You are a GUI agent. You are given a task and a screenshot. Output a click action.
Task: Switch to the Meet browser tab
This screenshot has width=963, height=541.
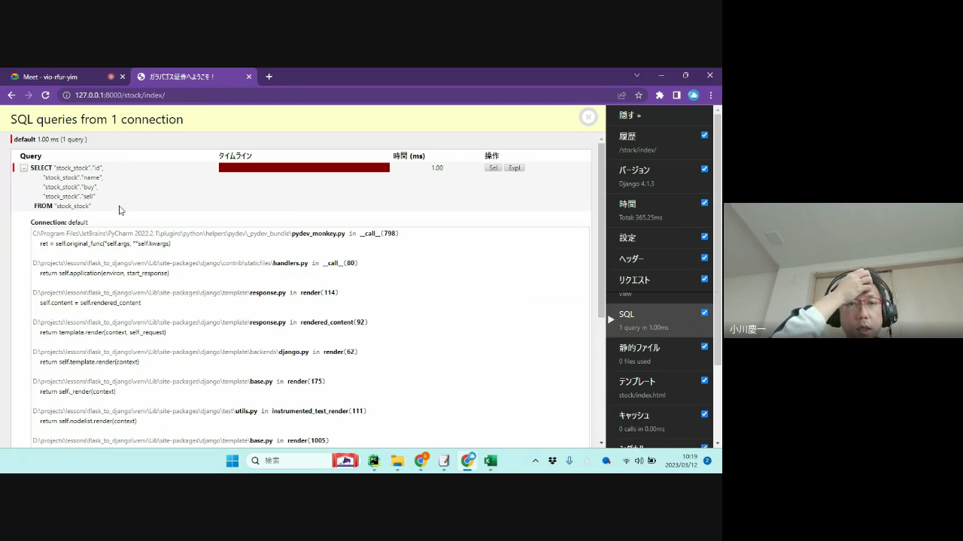pos(60,77)
